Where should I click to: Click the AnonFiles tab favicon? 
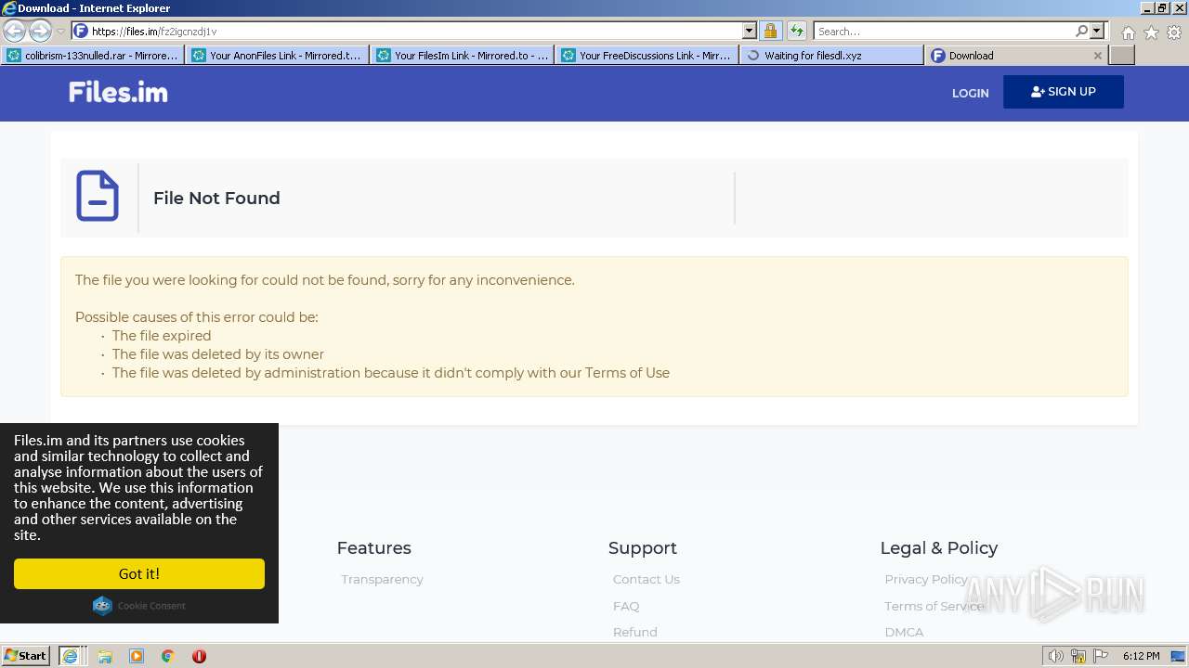pyautogui.click(x=199, y=56)
